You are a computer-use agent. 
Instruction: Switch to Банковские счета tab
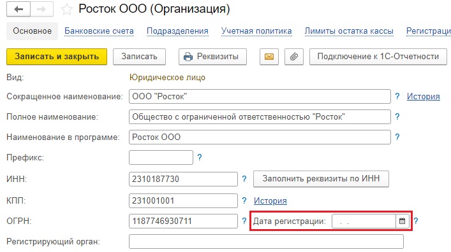pyautogui.click(x=99, y=31)
